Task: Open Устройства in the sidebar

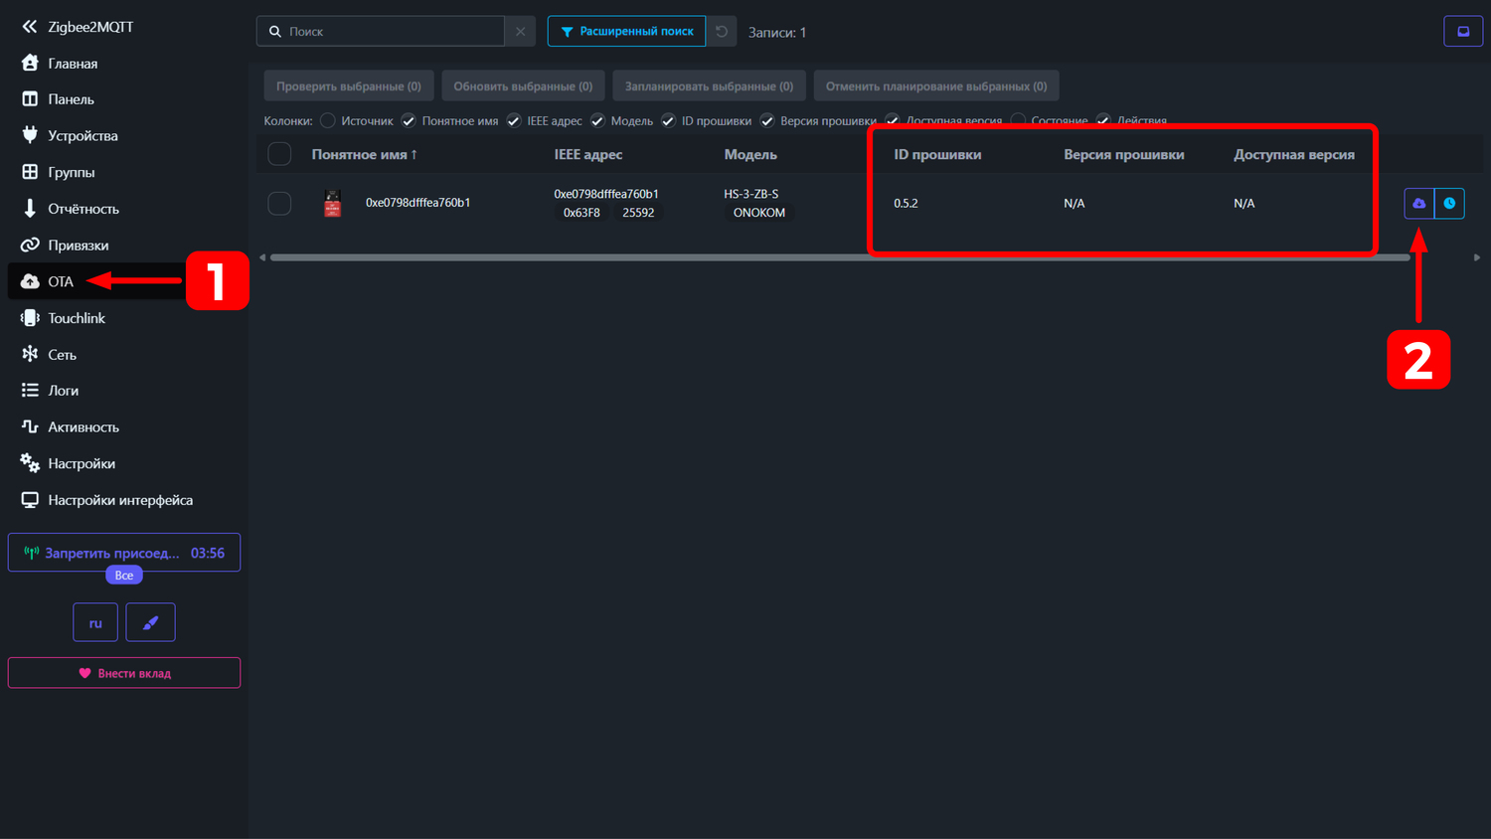Action: (x=83, y=135)
